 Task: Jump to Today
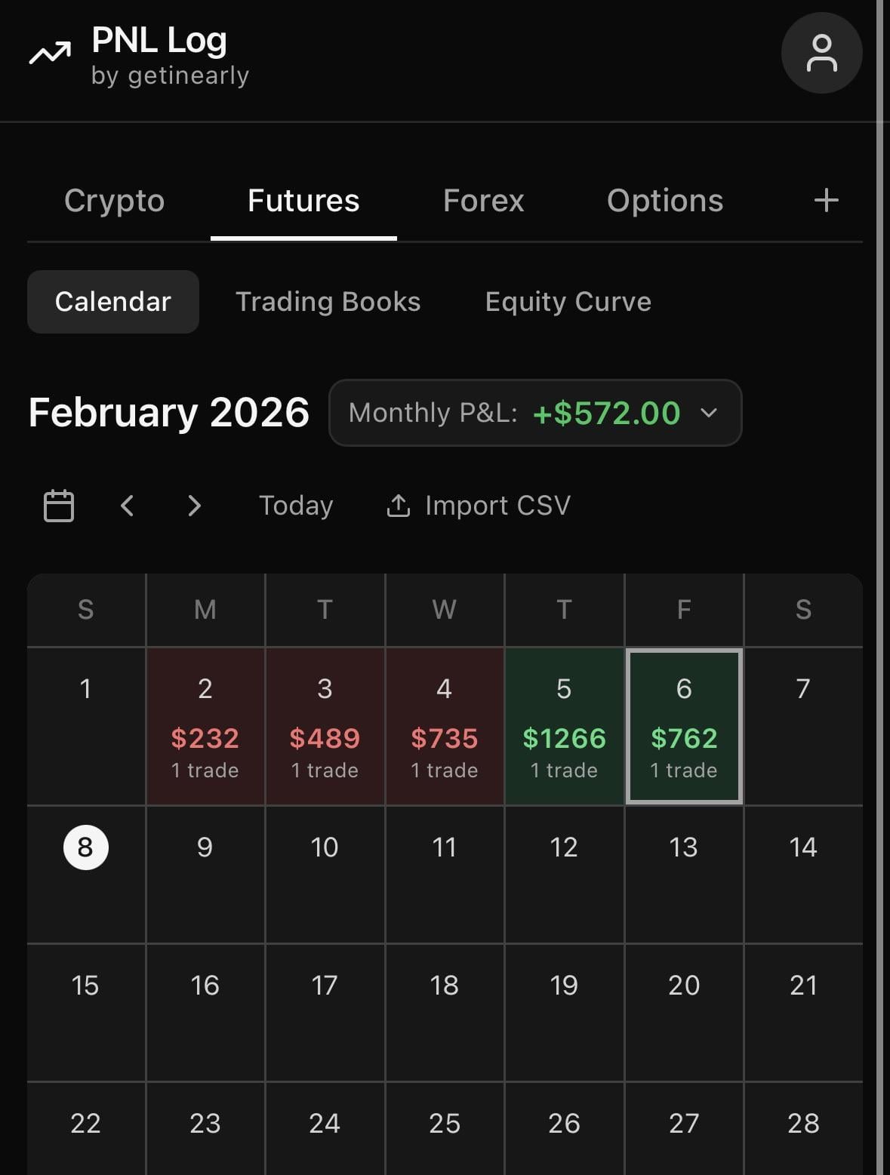tap(296, 506)
